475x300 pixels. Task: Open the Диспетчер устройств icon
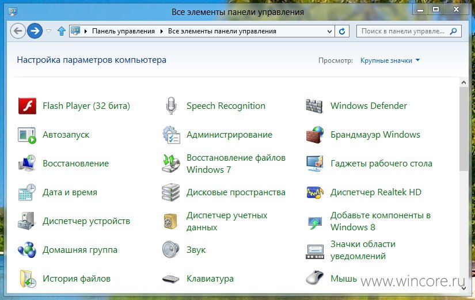(27, 221)
